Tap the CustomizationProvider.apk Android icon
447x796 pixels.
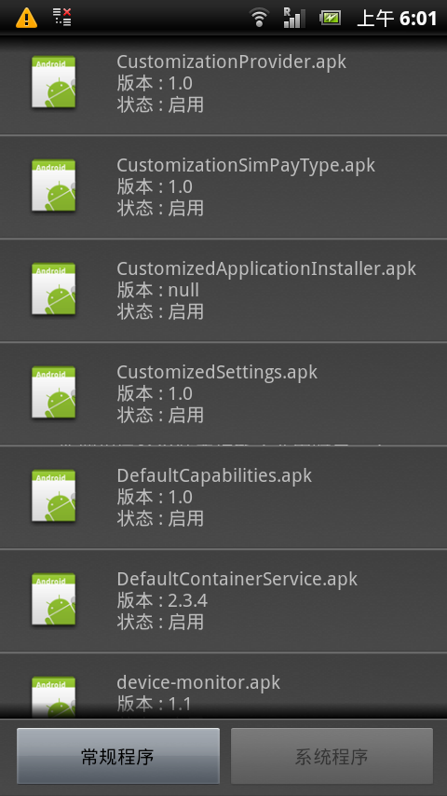coord(53,82)
